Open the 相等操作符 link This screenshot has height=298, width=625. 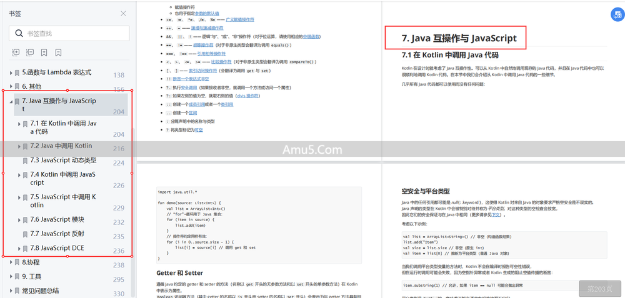[x=204, y=45]
